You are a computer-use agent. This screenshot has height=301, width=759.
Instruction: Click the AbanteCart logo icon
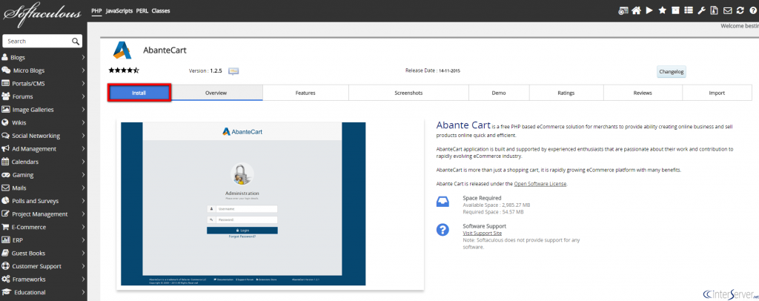[122, 50]
